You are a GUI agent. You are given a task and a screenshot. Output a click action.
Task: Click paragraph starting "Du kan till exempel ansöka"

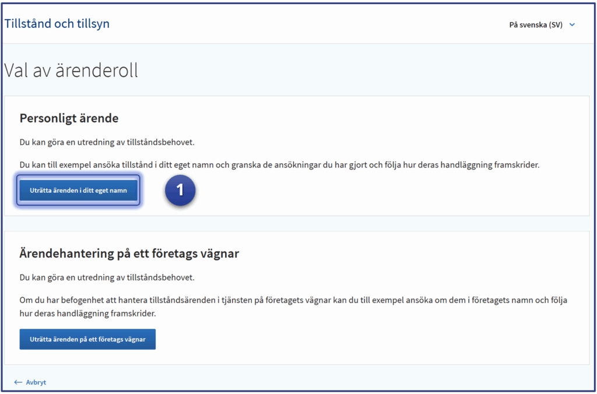click(279, 165)
